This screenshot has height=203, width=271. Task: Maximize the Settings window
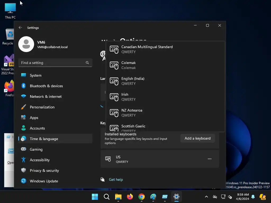coord(207,25)
